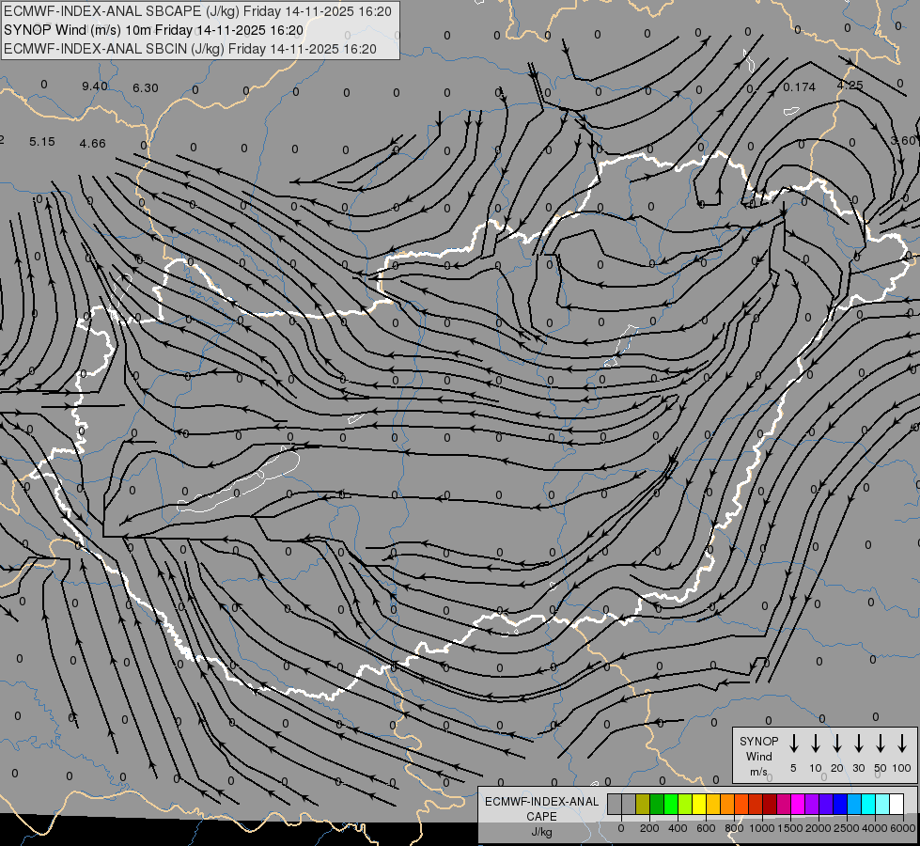Pick the dark blue CAPE color swatch
920x846 pixels.
[x=841, y=804]
